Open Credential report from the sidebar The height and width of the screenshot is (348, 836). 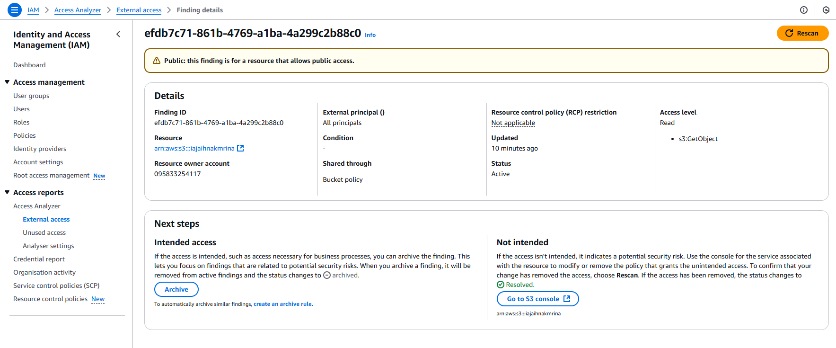pyautogui.click(x=39, y=259)
